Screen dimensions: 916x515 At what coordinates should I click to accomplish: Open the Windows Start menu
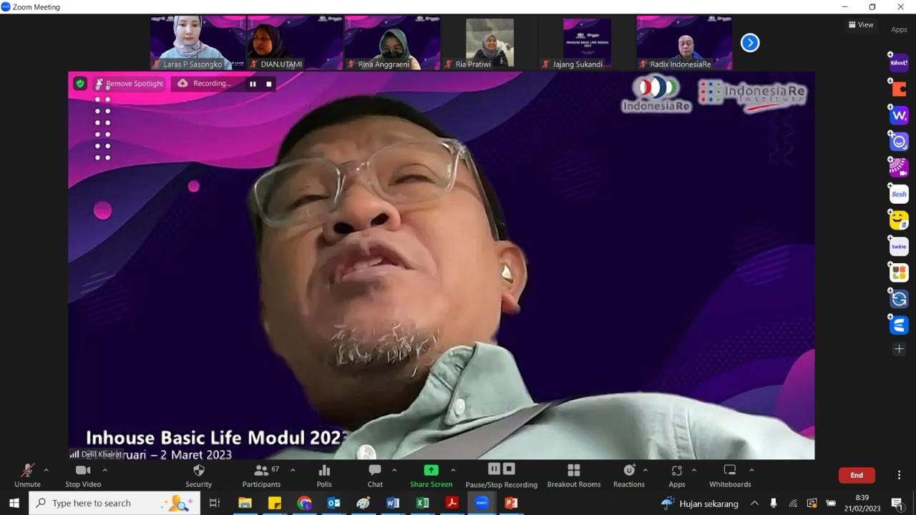point(14,503)
